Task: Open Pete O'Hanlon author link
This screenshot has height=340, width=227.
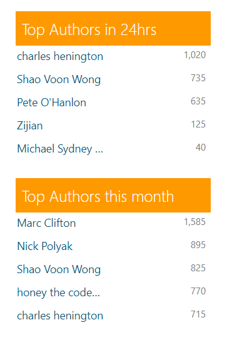Action: tap(51, 102)
